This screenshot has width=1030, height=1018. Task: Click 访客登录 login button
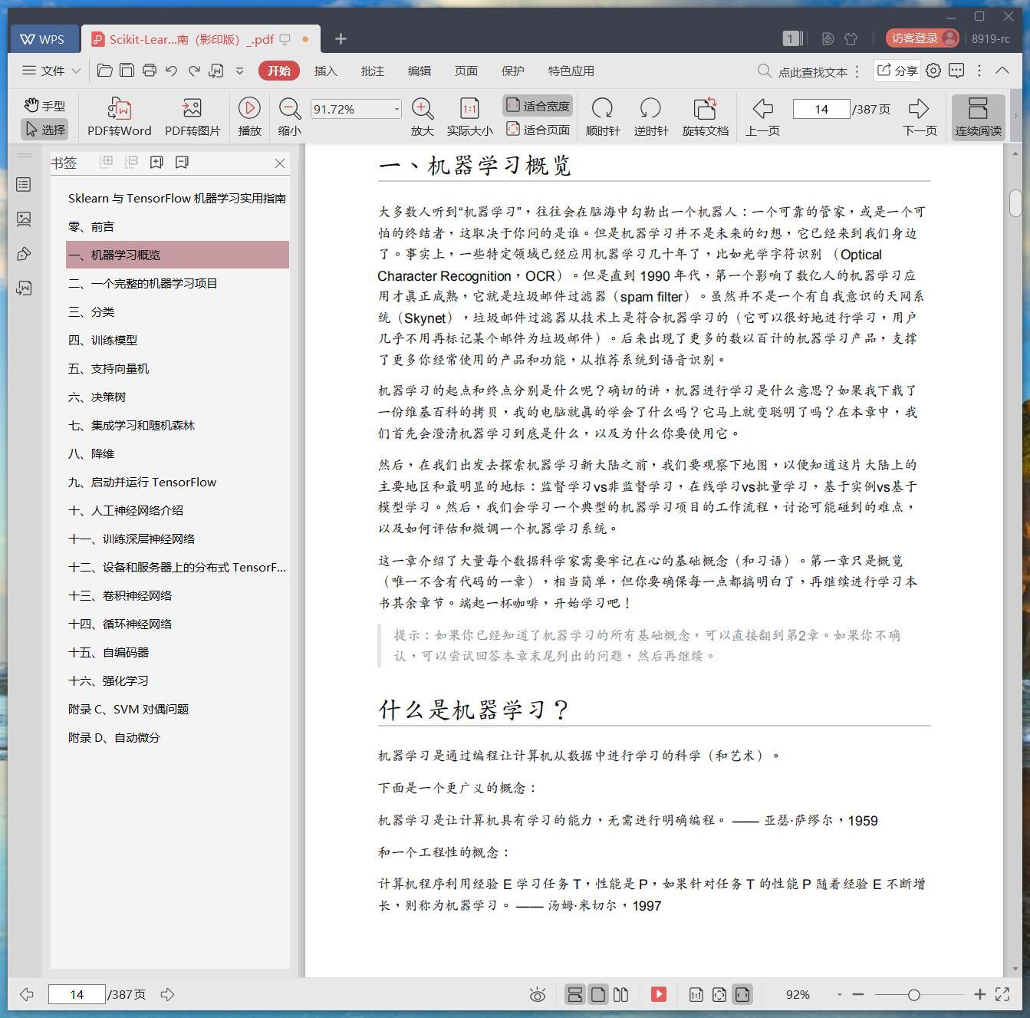point(923,38)
